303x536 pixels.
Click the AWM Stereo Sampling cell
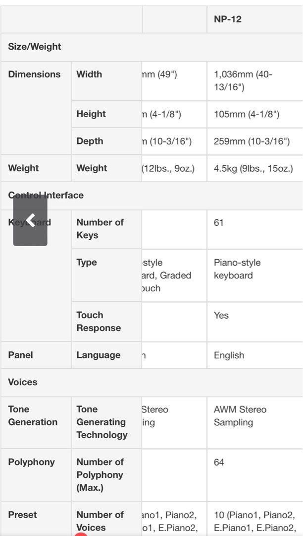[254, 422]
